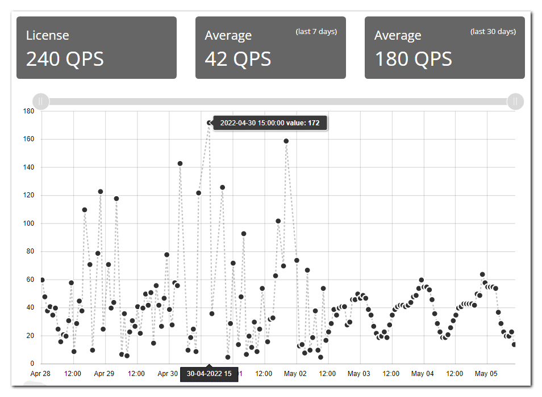
Task: Select the 7-day Average 42 QPS card
Action: (270, 48)
